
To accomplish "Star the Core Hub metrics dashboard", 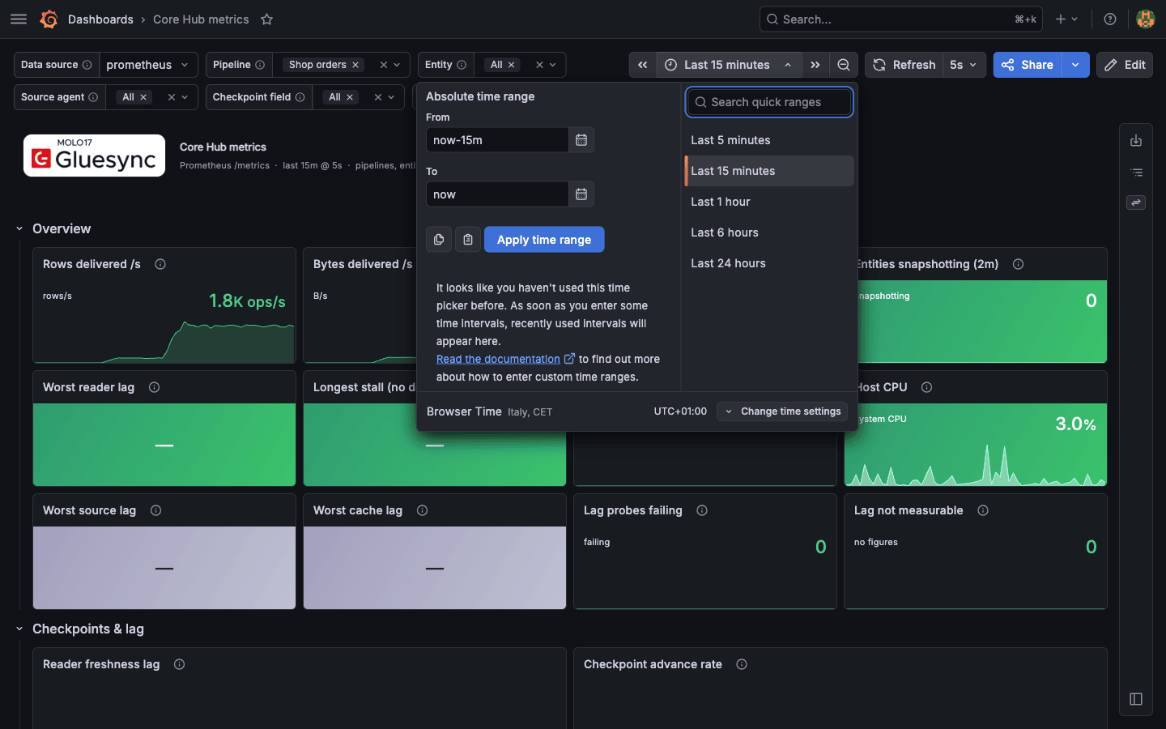I will tap(267, 19).
